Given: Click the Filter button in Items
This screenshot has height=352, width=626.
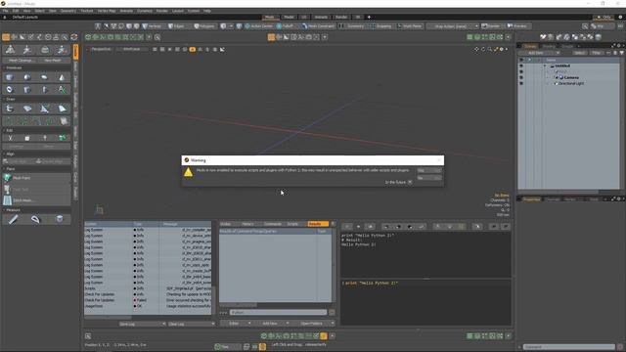Looking at the screenshot, I should pyautogui.click(x=596, y=53).
